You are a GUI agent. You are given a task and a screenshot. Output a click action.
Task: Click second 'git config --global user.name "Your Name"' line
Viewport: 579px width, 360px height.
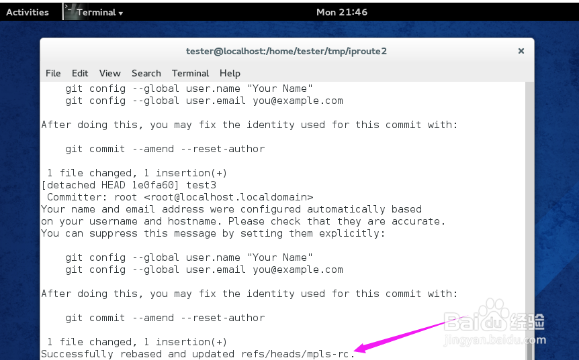(x=189, y=257)
